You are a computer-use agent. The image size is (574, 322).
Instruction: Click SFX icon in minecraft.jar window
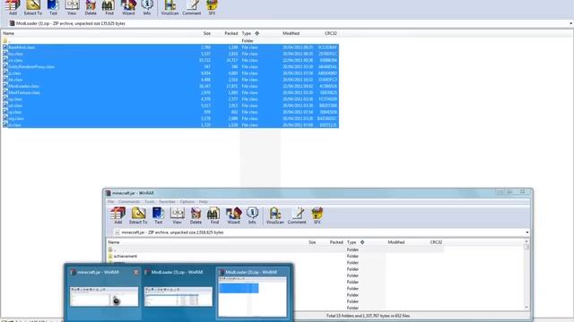(x=317, y=216)
